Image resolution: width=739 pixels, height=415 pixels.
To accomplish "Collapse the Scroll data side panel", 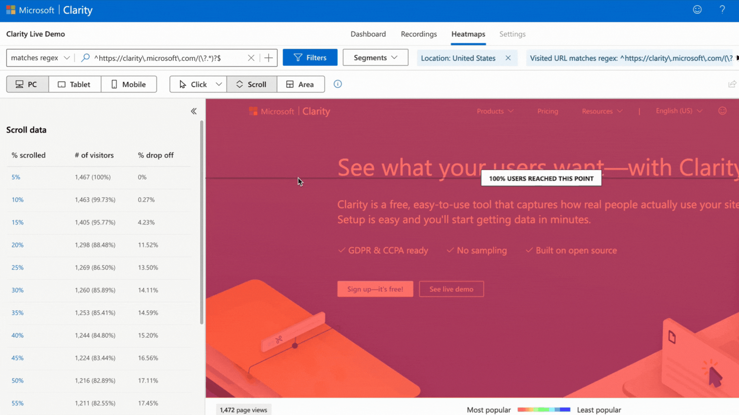I will click(x=194, y=111).
